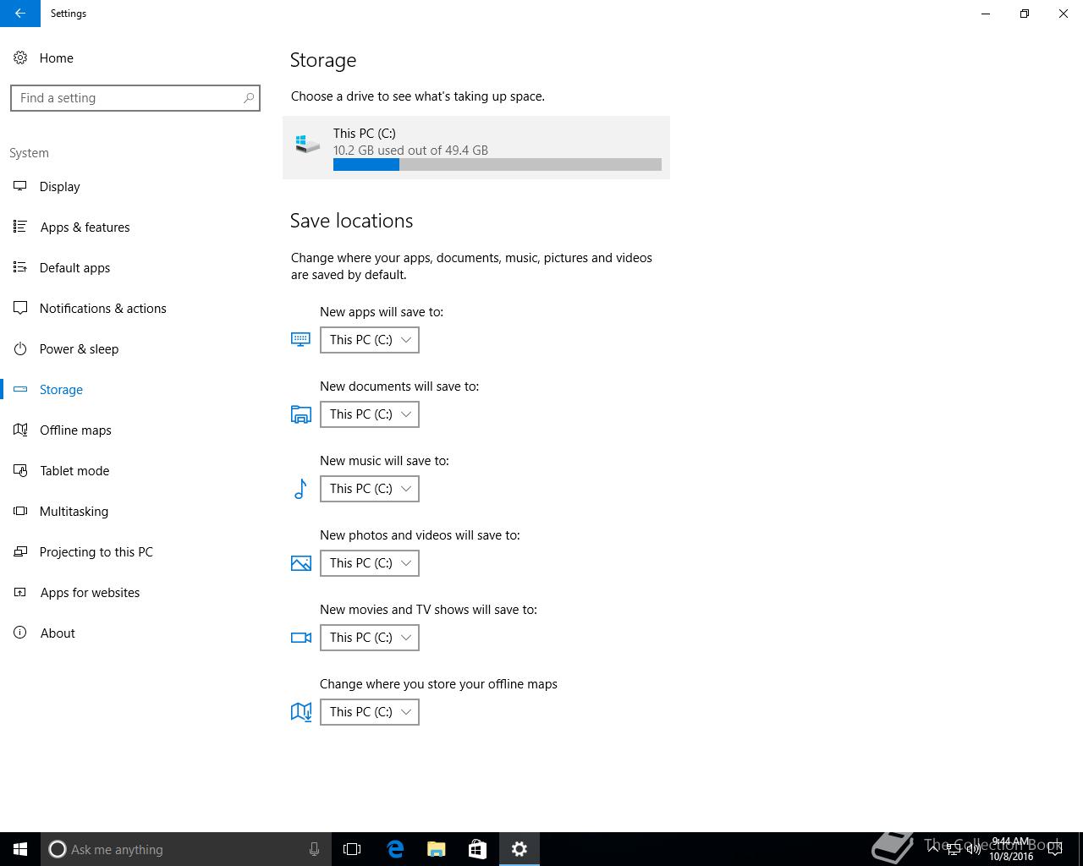Open the Action Center notifications icon
This screenshot has width=1083, height=866.
click(1055, 849)
